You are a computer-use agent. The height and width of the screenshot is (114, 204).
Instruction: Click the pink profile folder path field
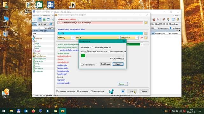[x=100, y=23]
